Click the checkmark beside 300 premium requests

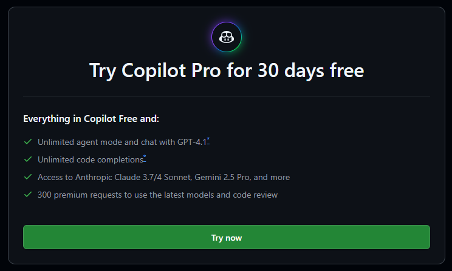(28, 195)
